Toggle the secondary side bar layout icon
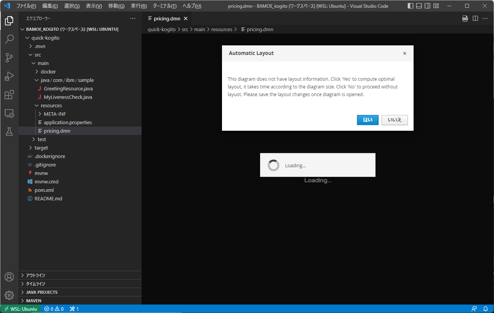This screenshot has height=313, width=494. pos(427,6)
